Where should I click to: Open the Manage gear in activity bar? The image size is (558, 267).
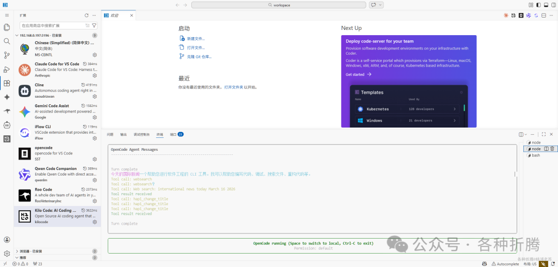[7, 254]
